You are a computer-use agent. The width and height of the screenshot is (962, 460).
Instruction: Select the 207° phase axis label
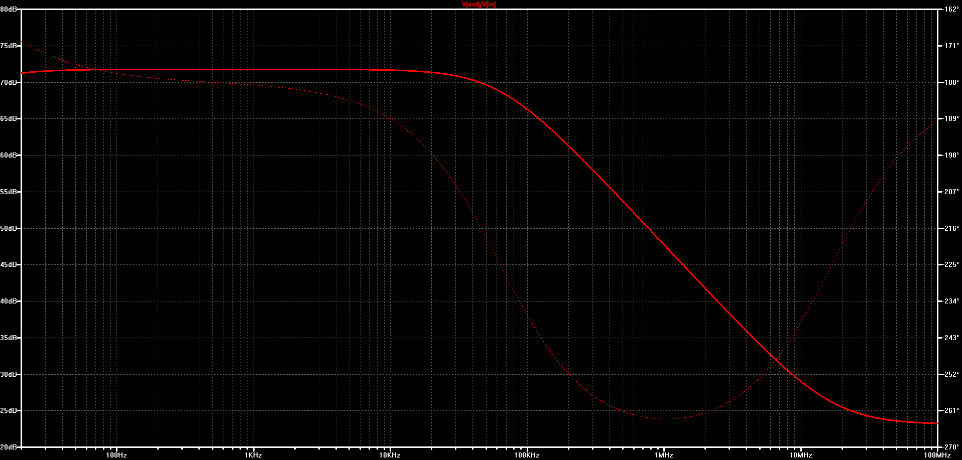[951, 192]
